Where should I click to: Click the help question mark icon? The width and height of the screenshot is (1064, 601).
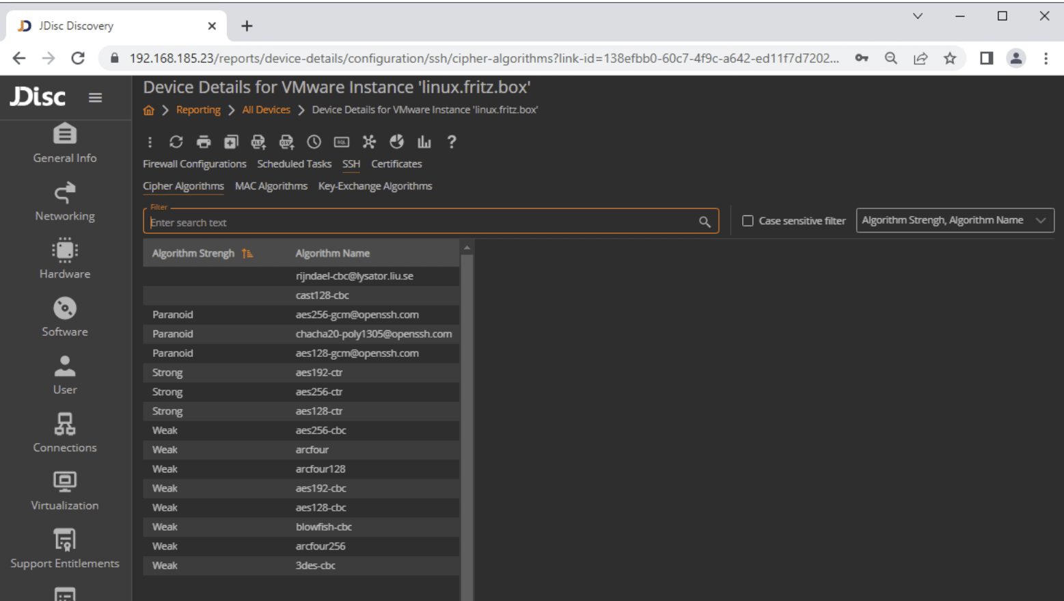[452, 142]
